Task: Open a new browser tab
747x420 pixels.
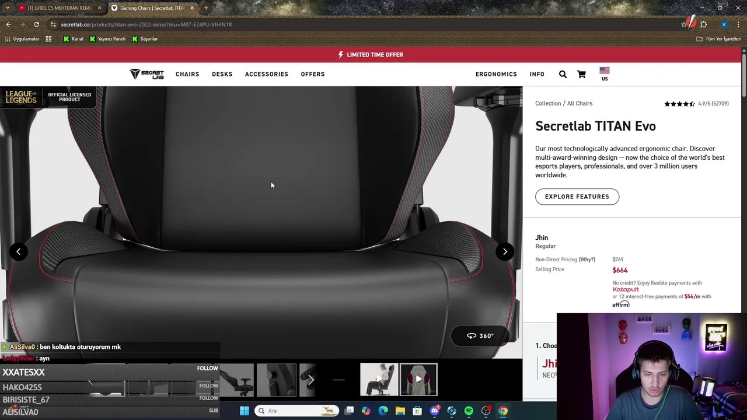Action: (206, 8)
